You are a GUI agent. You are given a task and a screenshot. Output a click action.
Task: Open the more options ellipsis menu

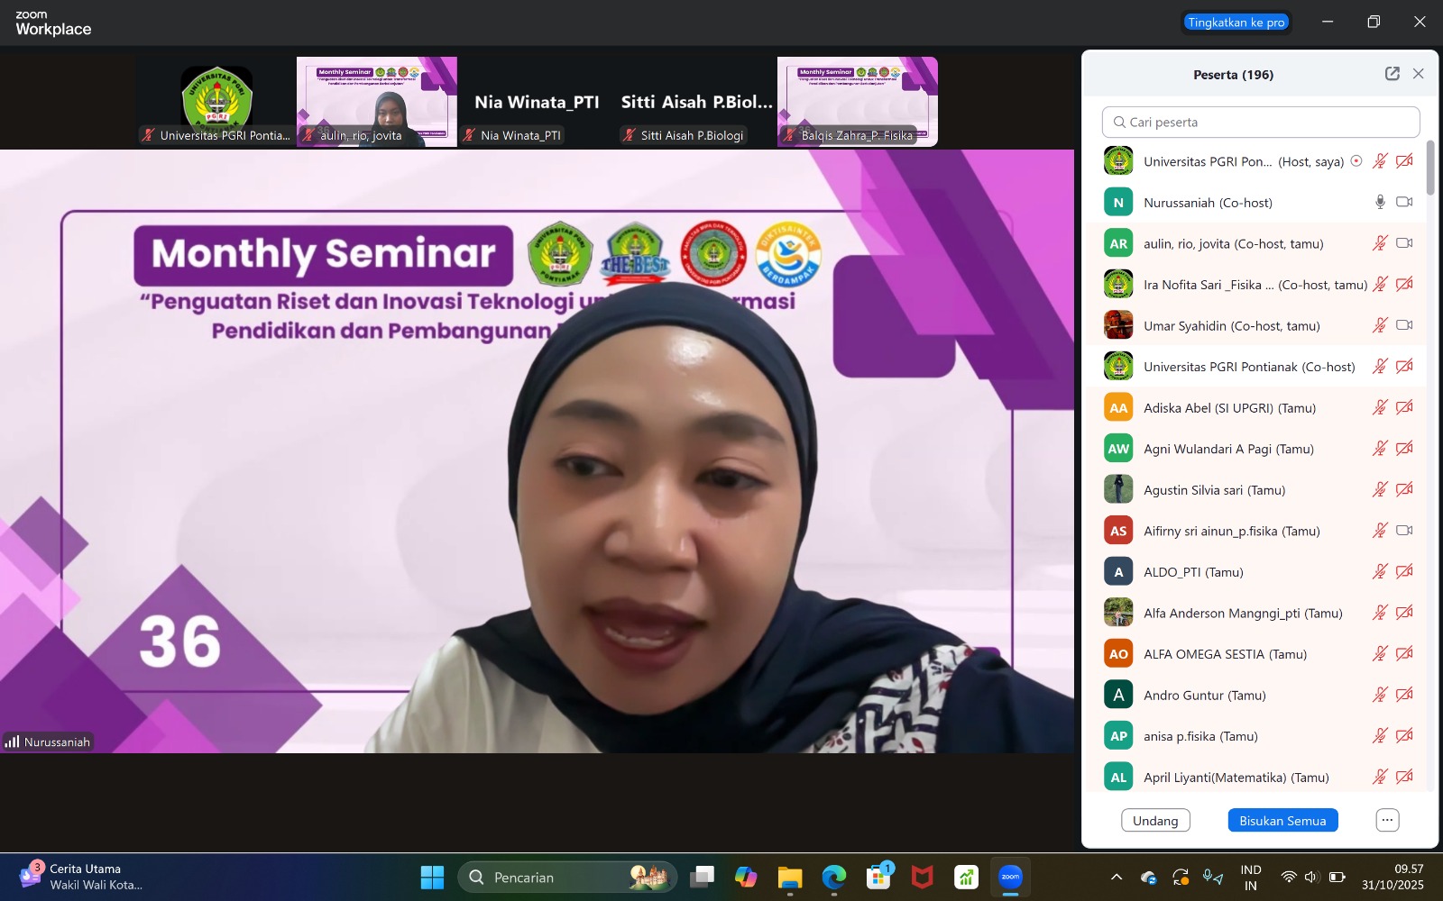[1386, 821]
